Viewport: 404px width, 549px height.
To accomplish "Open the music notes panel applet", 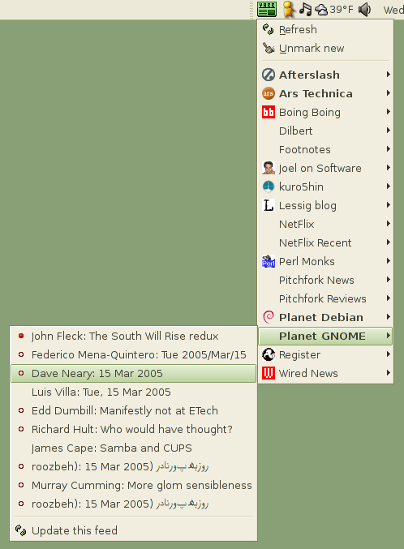I will pos(305,9).
